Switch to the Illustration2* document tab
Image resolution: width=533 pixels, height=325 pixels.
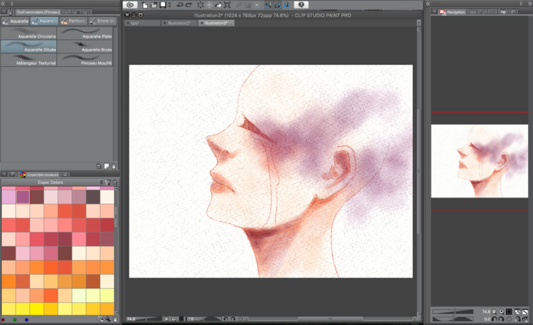179,23
